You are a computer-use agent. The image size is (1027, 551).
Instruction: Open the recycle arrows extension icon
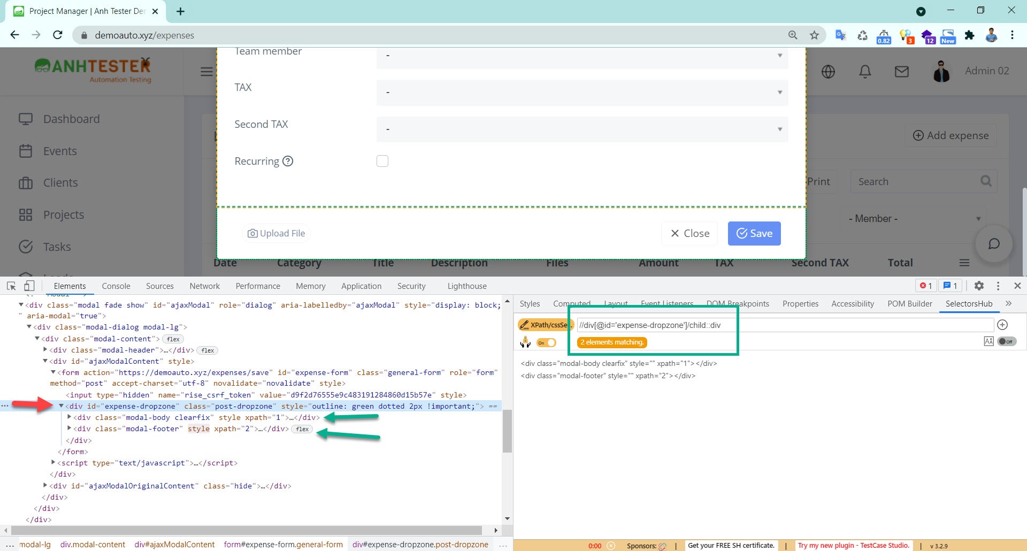click(x=862, y=35)
